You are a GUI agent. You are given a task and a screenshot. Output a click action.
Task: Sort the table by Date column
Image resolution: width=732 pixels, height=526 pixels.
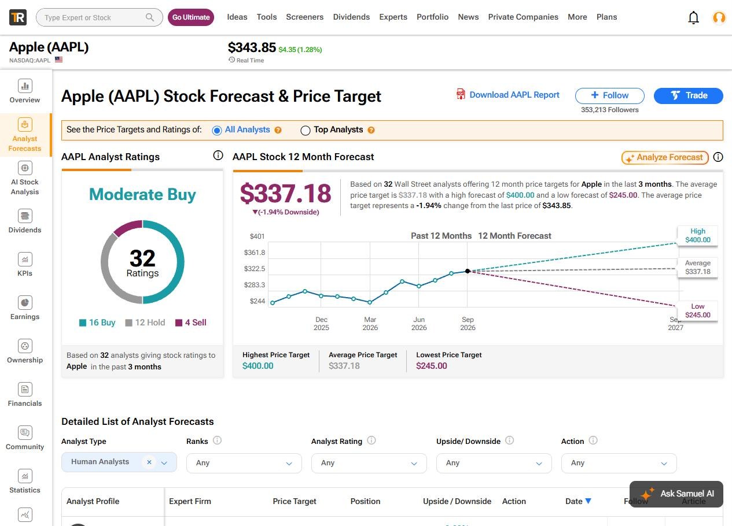579,501
